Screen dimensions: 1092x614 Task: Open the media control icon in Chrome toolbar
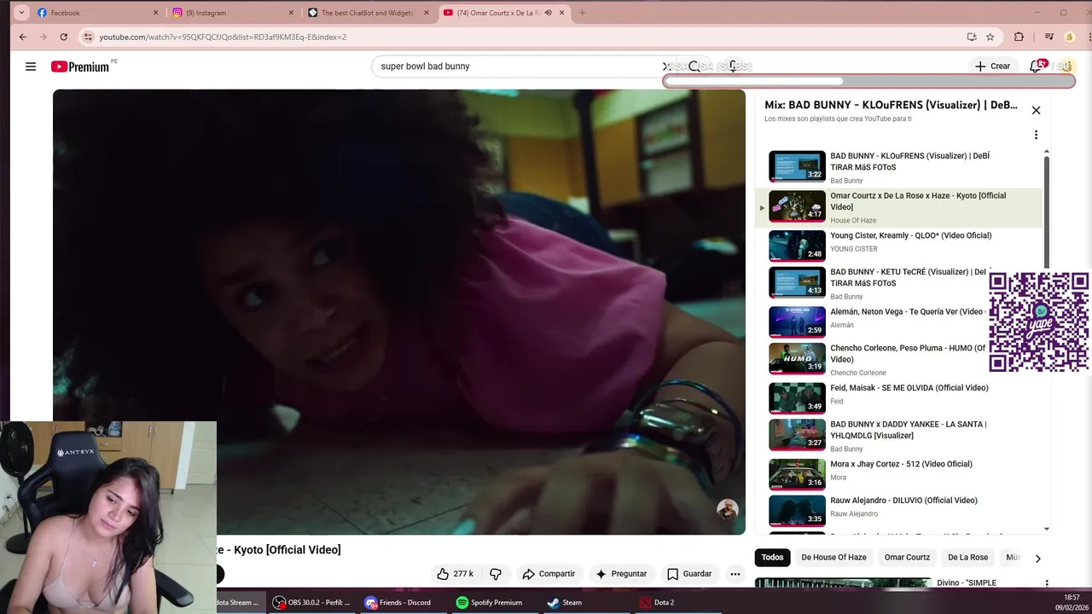coord(1049,37)
